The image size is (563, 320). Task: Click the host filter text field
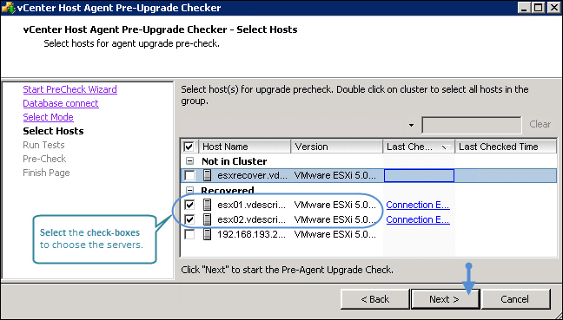tap(472, 125)
